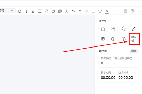Click the paragraph alignment lines icon

(87, 11)
